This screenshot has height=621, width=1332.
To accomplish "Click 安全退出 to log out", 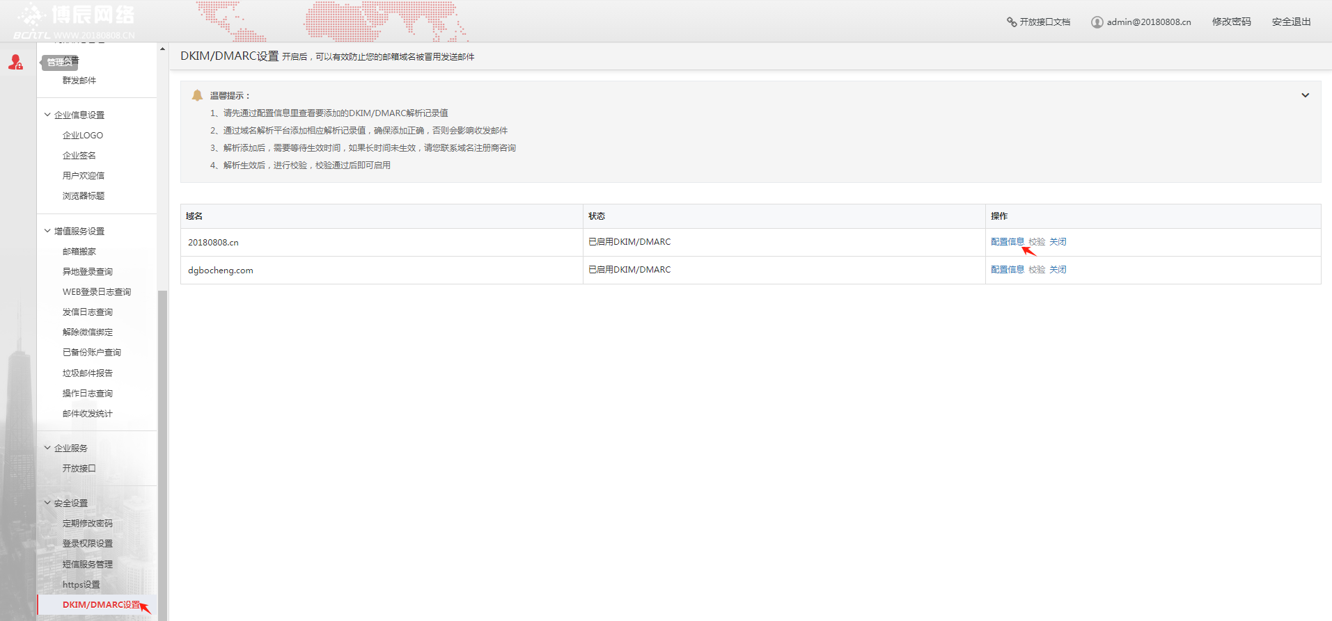I will click(x=1291, y=22).
